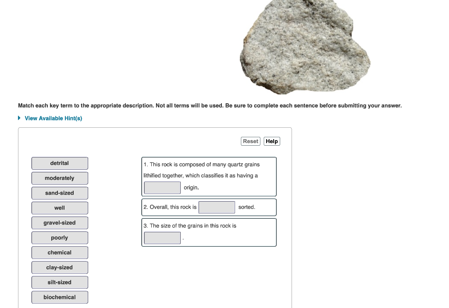The width and height of the screenshot is (449, 308).
Task: Click the blank for grain size in sentence 3
Action: [x=162, y=238]
